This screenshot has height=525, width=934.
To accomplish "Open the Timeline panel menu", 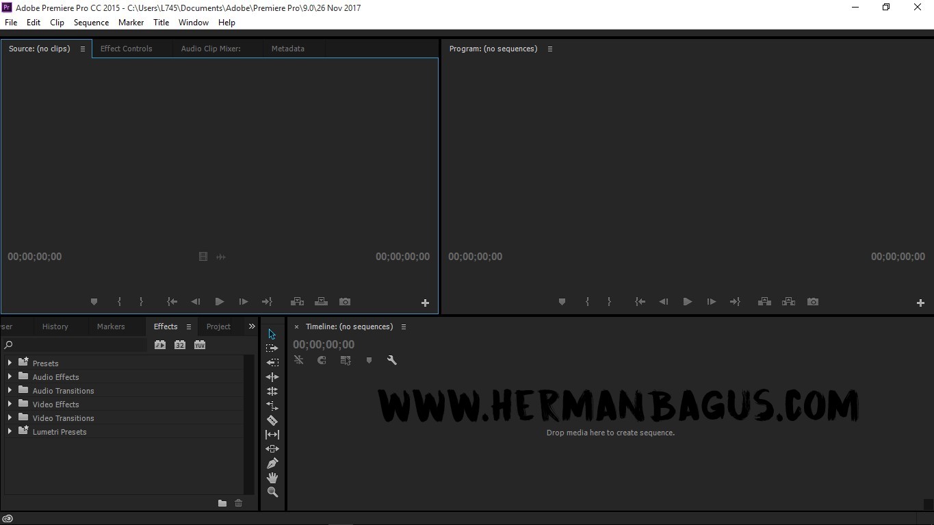I will click(x=404, y=326).
